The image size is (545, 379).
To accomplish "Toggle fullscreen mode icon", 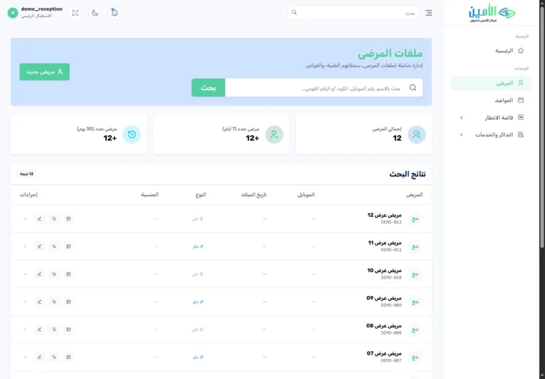I will click(x=75, y=13).
